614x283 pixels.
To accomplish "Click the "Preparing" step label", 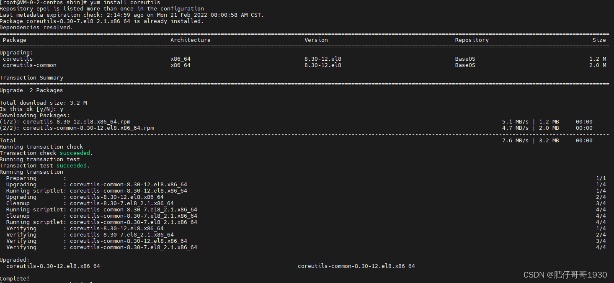I will (x=21, y=178).
